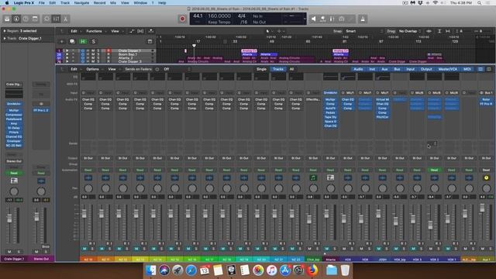
Task: Toggle the catch playhead button
Action: pos(151,31)
